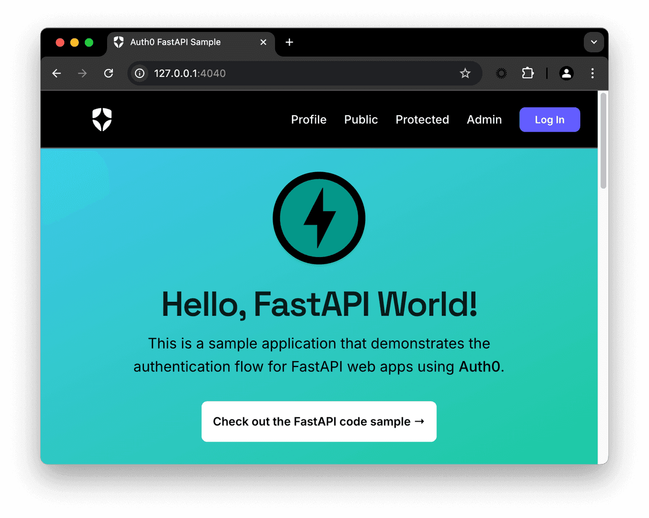Close the Auth0 FastAPI Sample tab
This screenshot has width=649, height=518.
click(x=263, y=42)
